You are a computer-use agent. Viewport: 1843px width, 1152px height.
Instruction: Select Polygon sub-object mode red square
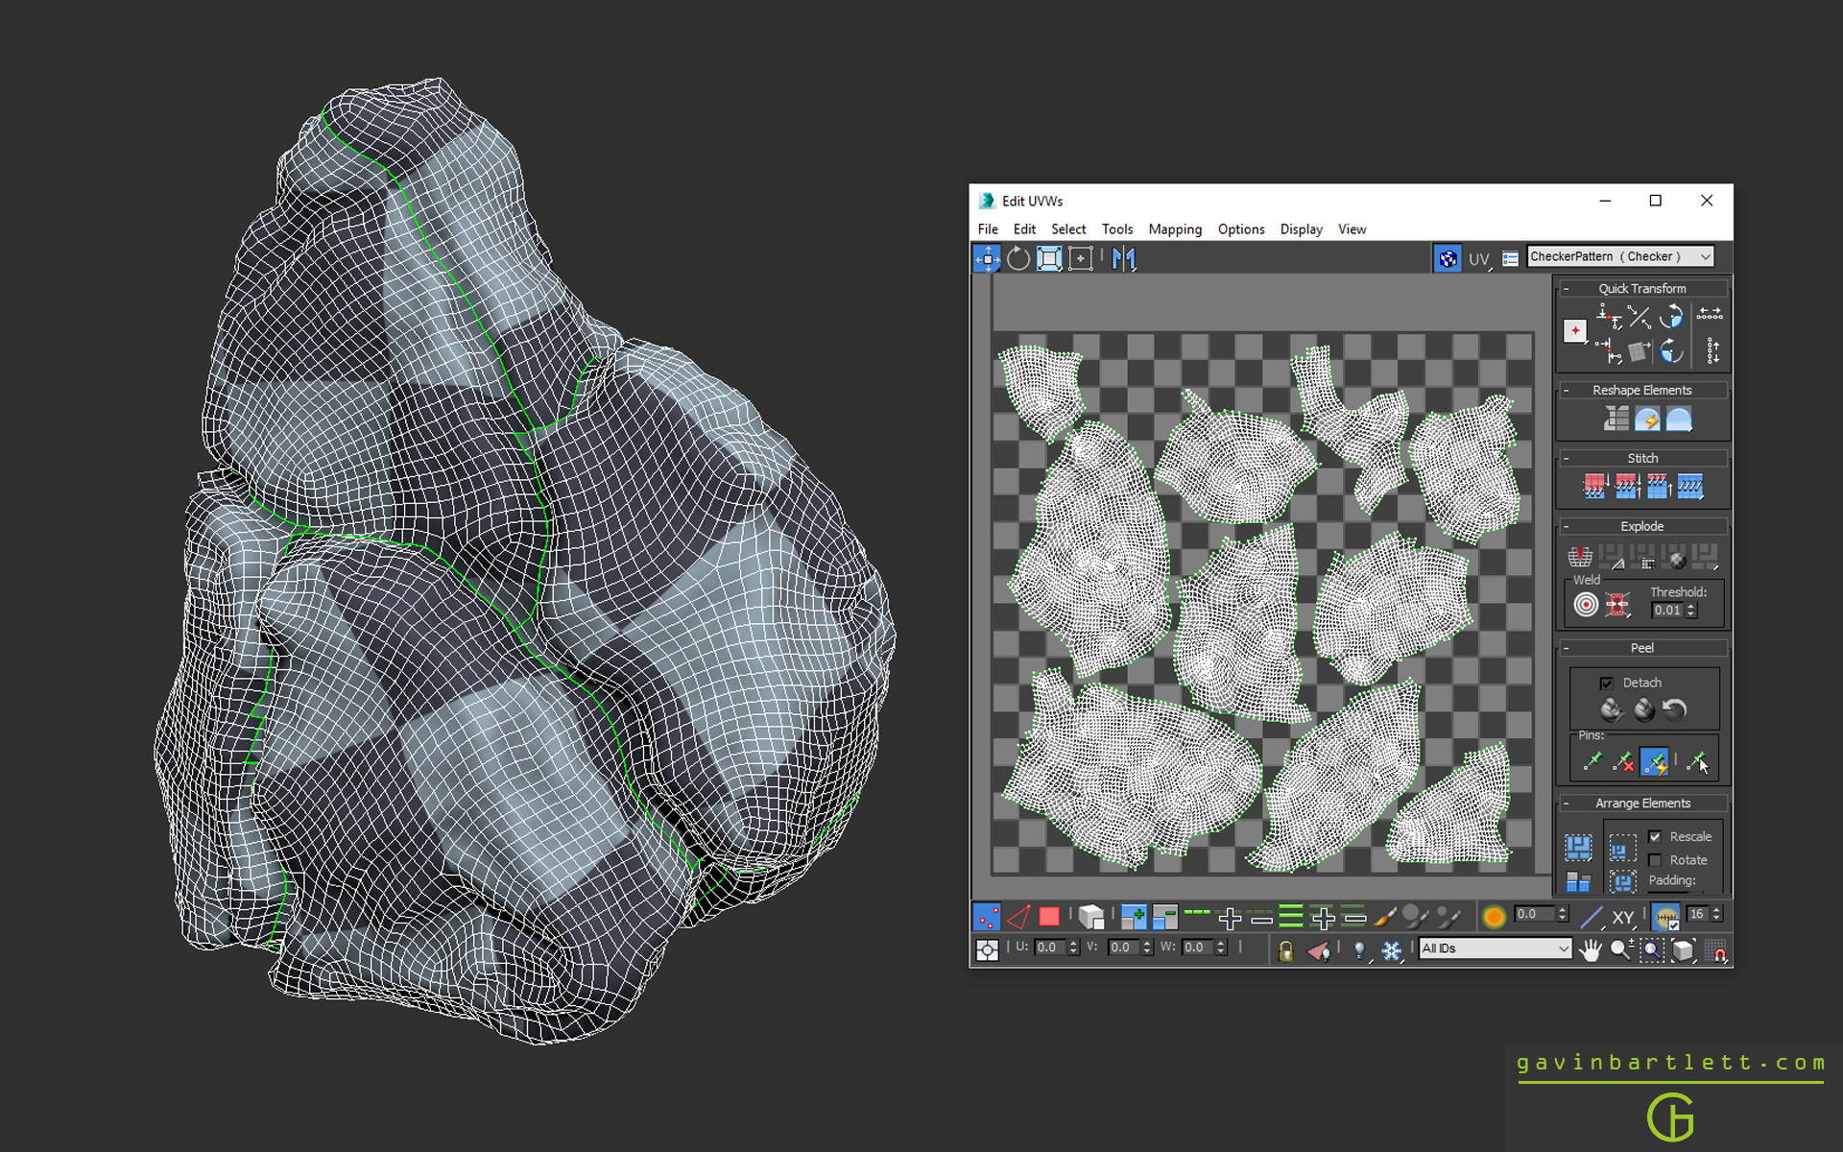(x=1049, y=917)
